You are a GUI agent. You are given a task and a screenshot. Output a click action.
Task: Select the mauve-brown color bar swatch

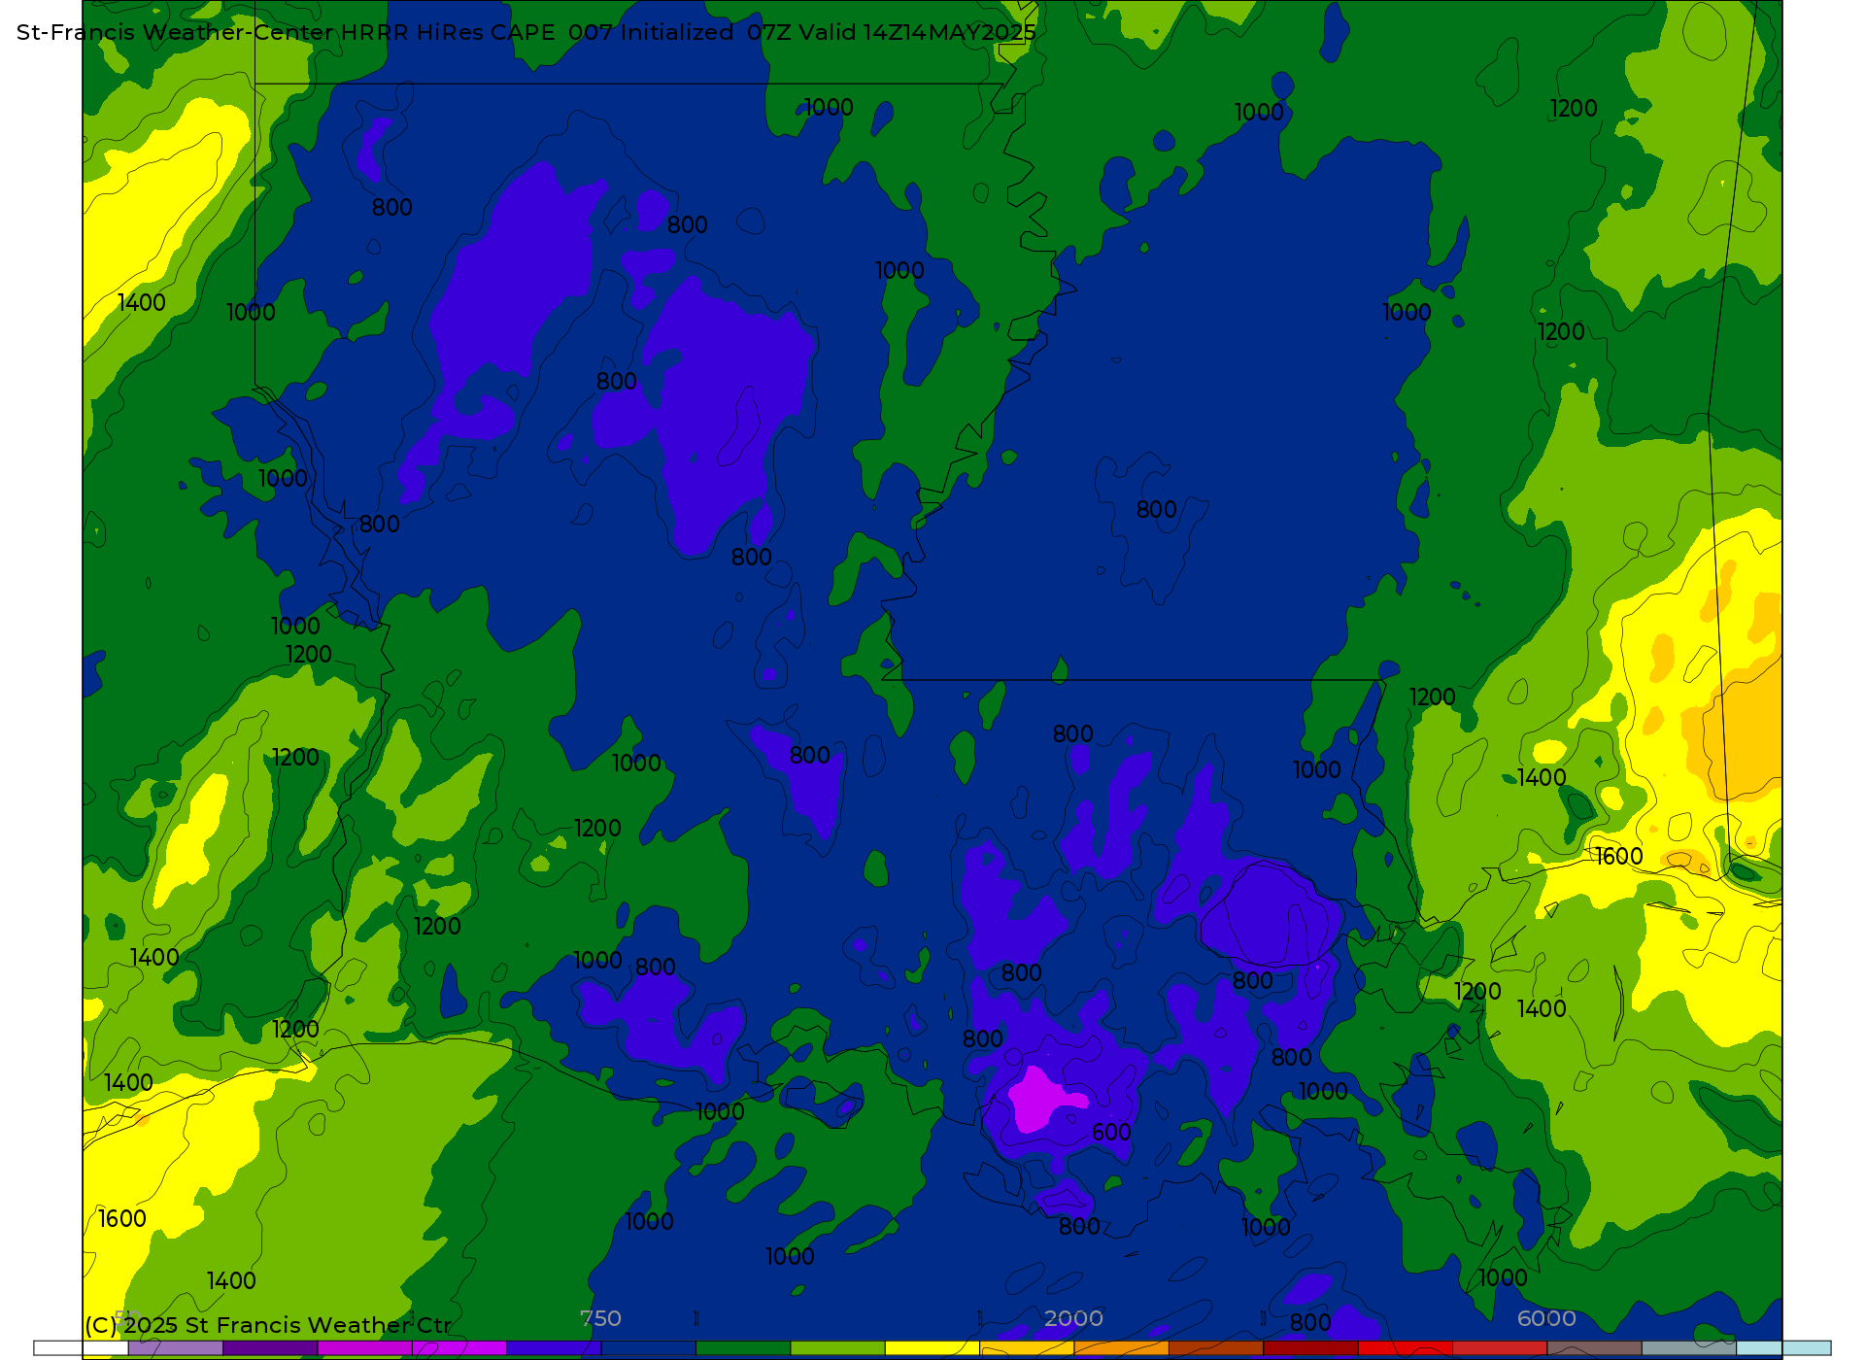[1594, 1348]
